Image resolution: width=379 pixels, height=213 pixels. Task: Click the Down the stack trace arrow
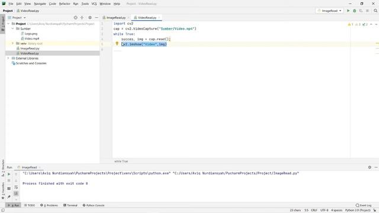[16, 180]
